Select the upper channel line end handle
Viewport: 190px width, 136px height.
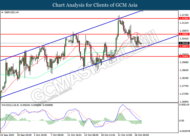point(142,11)
